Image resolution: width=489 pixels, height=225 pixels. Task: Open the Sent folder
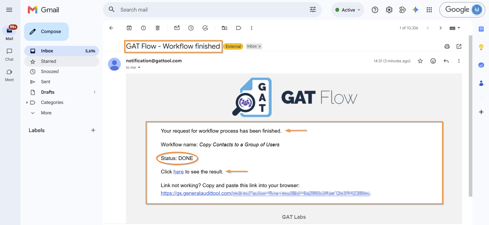coord(61,82)
